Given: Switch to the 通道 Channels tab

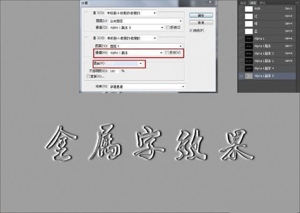Looking at the screenshot, I should 253,3.
